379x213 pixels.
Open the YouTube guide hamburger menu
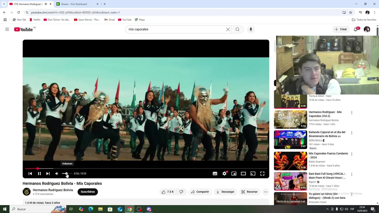[x=7, y=29]
